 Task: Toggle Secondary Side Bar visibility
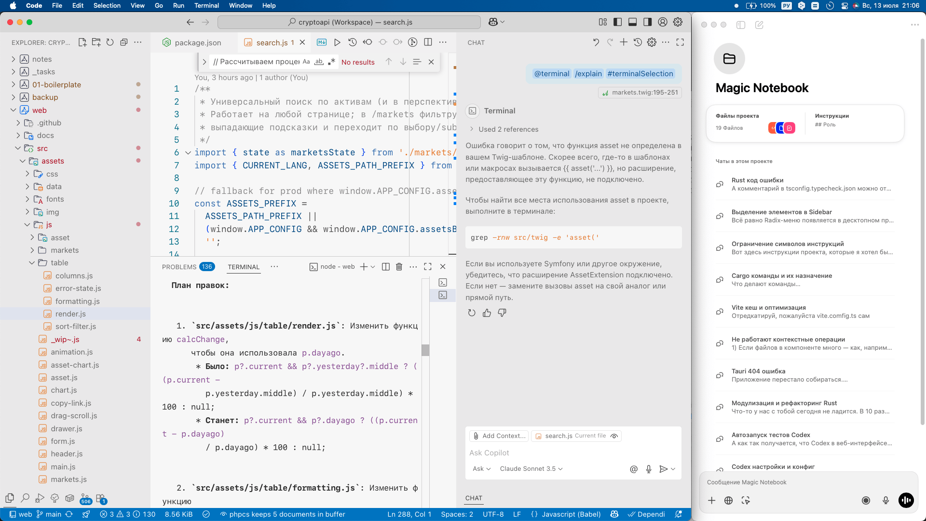(x=647, y=22)
